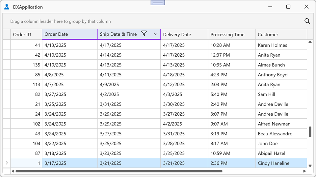This screenshot has width=316, height=177.
Task: Select customer Almas Bunch
Action: point(281,65)
